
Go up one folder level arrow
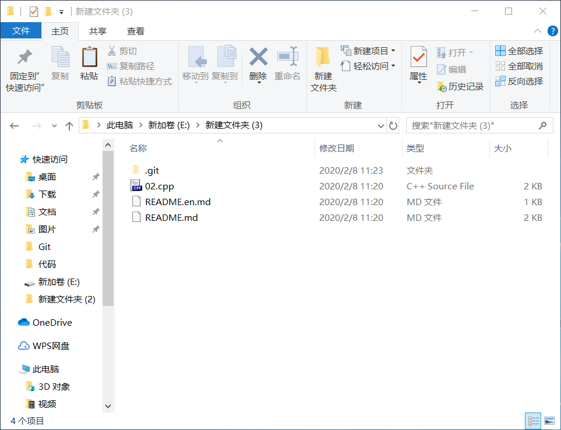[69, 126]
